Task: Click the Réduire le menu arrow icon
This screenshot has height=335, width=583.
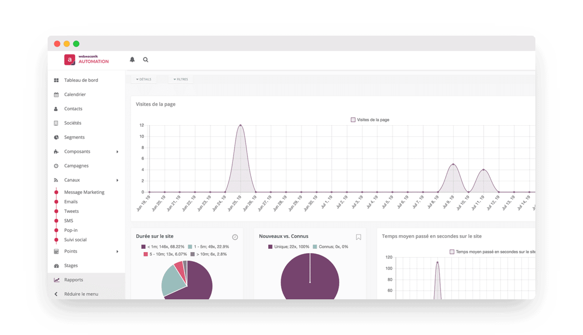Action: [56, 294]
